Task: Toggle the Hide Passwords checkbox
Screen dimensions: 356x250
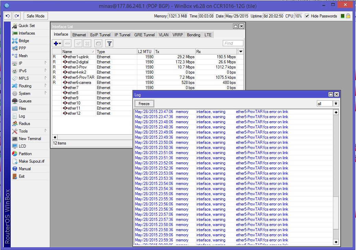Action: pos(307,16)
